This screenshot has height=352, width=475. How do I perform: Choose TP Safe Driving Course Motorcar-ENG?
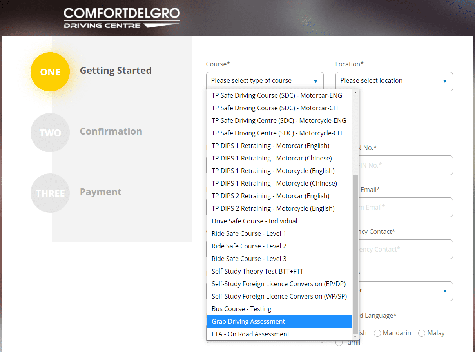pyautogui.click(x=279, y=95)
